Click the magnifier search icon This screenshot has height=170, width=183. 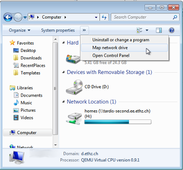[x=175, y=17]
